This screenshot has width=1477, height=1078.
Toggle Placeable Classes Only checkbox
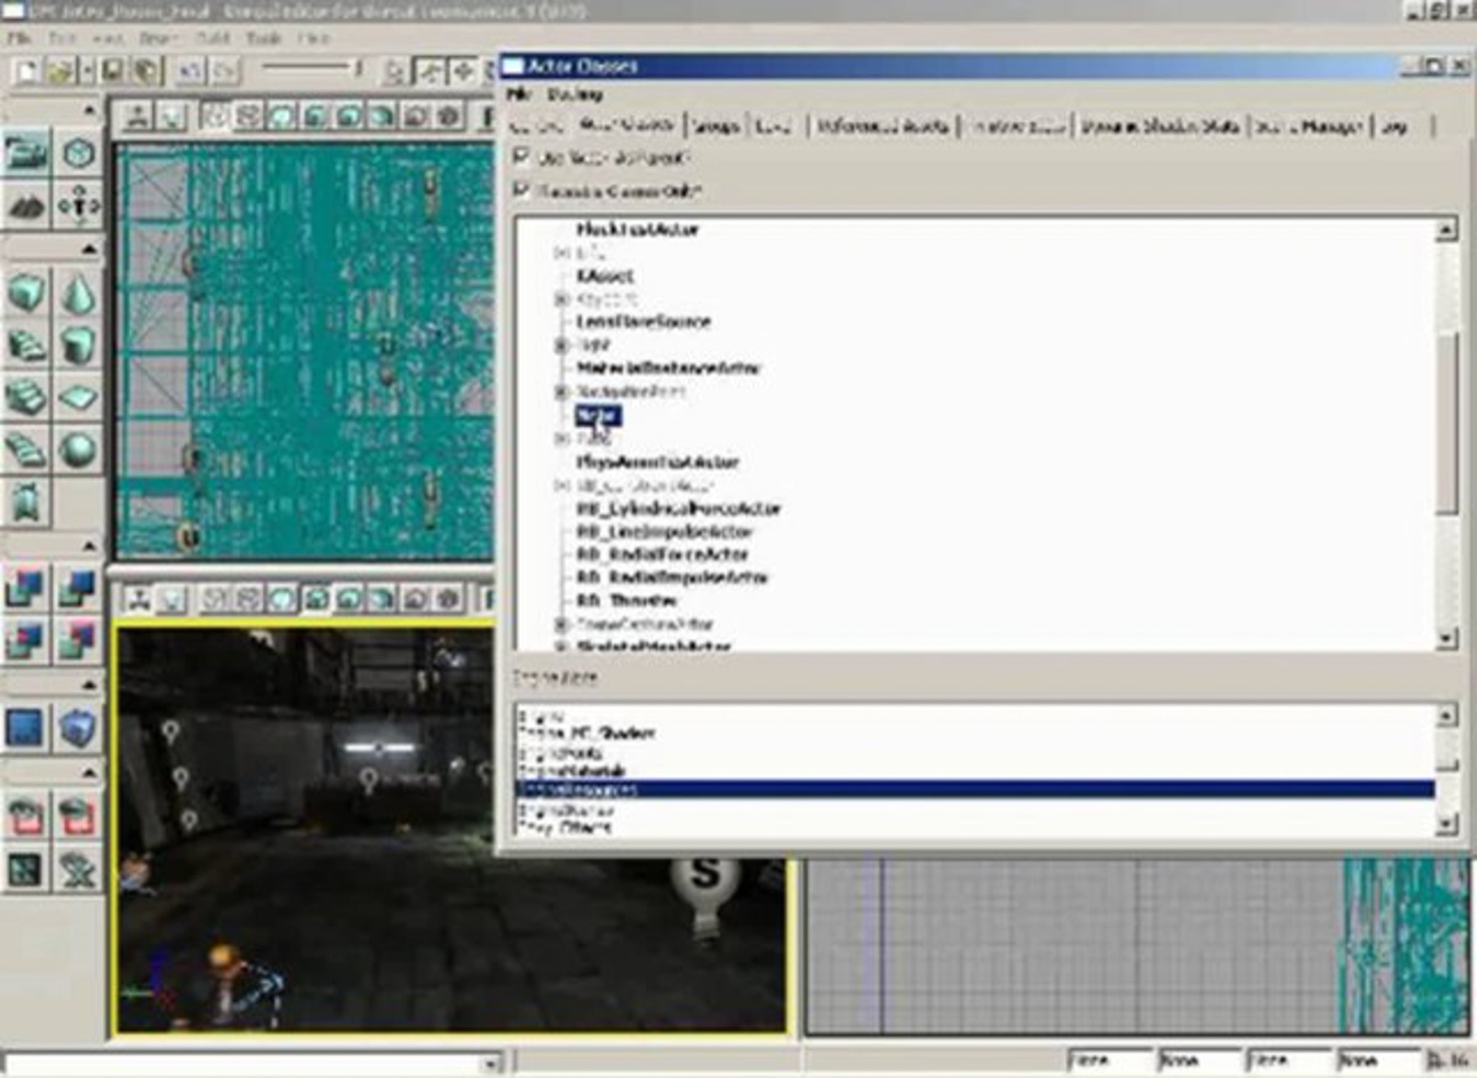(521, 190)
